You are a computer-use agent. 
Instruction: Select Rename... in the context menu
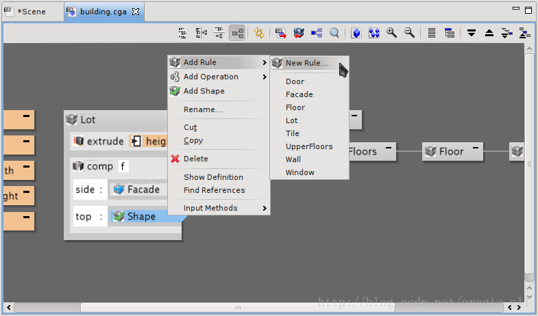point(218,109)
